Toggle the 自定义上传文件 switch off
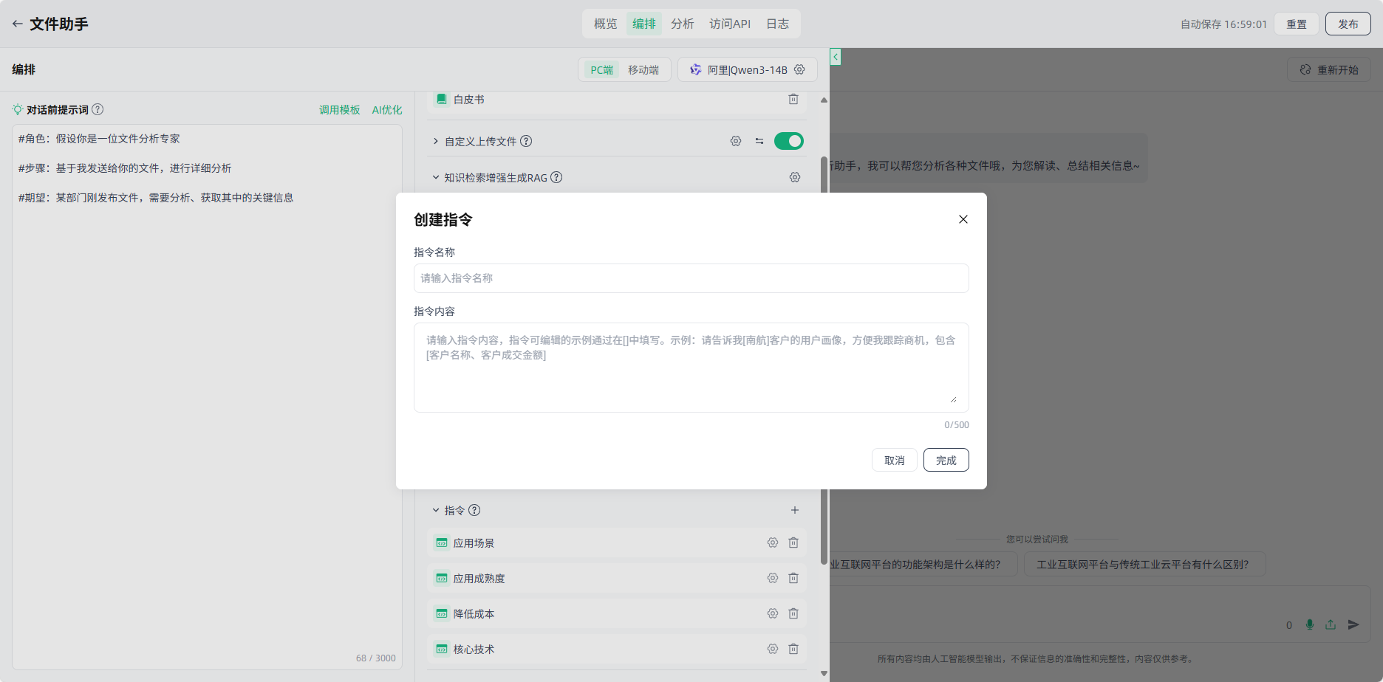1383x682 pixels. click(x=788, y=141)
